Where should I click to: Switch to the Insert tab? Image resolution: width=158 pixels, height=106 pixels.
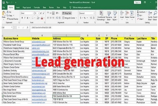(18, 7)
